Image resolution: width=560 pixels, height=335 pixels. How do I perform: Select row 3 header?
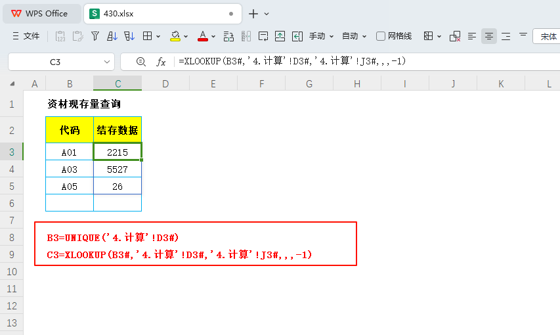12,152
